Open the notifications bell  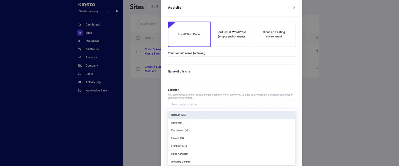(x=117, y=11)
